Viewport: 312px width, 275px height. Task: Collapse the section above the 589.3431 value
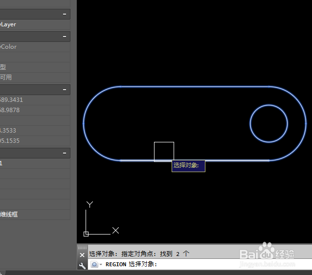point(65,90)
